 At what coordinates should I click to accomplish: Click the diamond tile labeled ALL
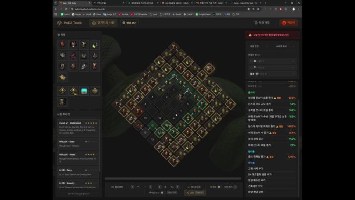[x=73, y=91]
